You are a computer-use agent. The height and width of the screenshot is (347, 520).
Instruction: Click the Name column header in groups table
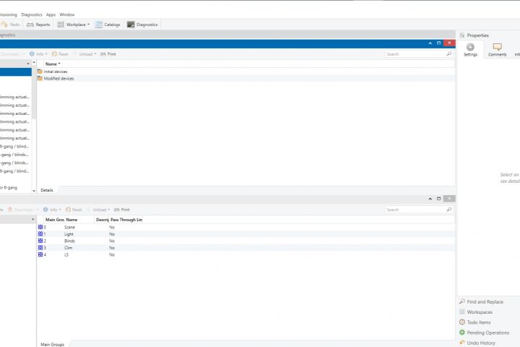pos(71,220)
